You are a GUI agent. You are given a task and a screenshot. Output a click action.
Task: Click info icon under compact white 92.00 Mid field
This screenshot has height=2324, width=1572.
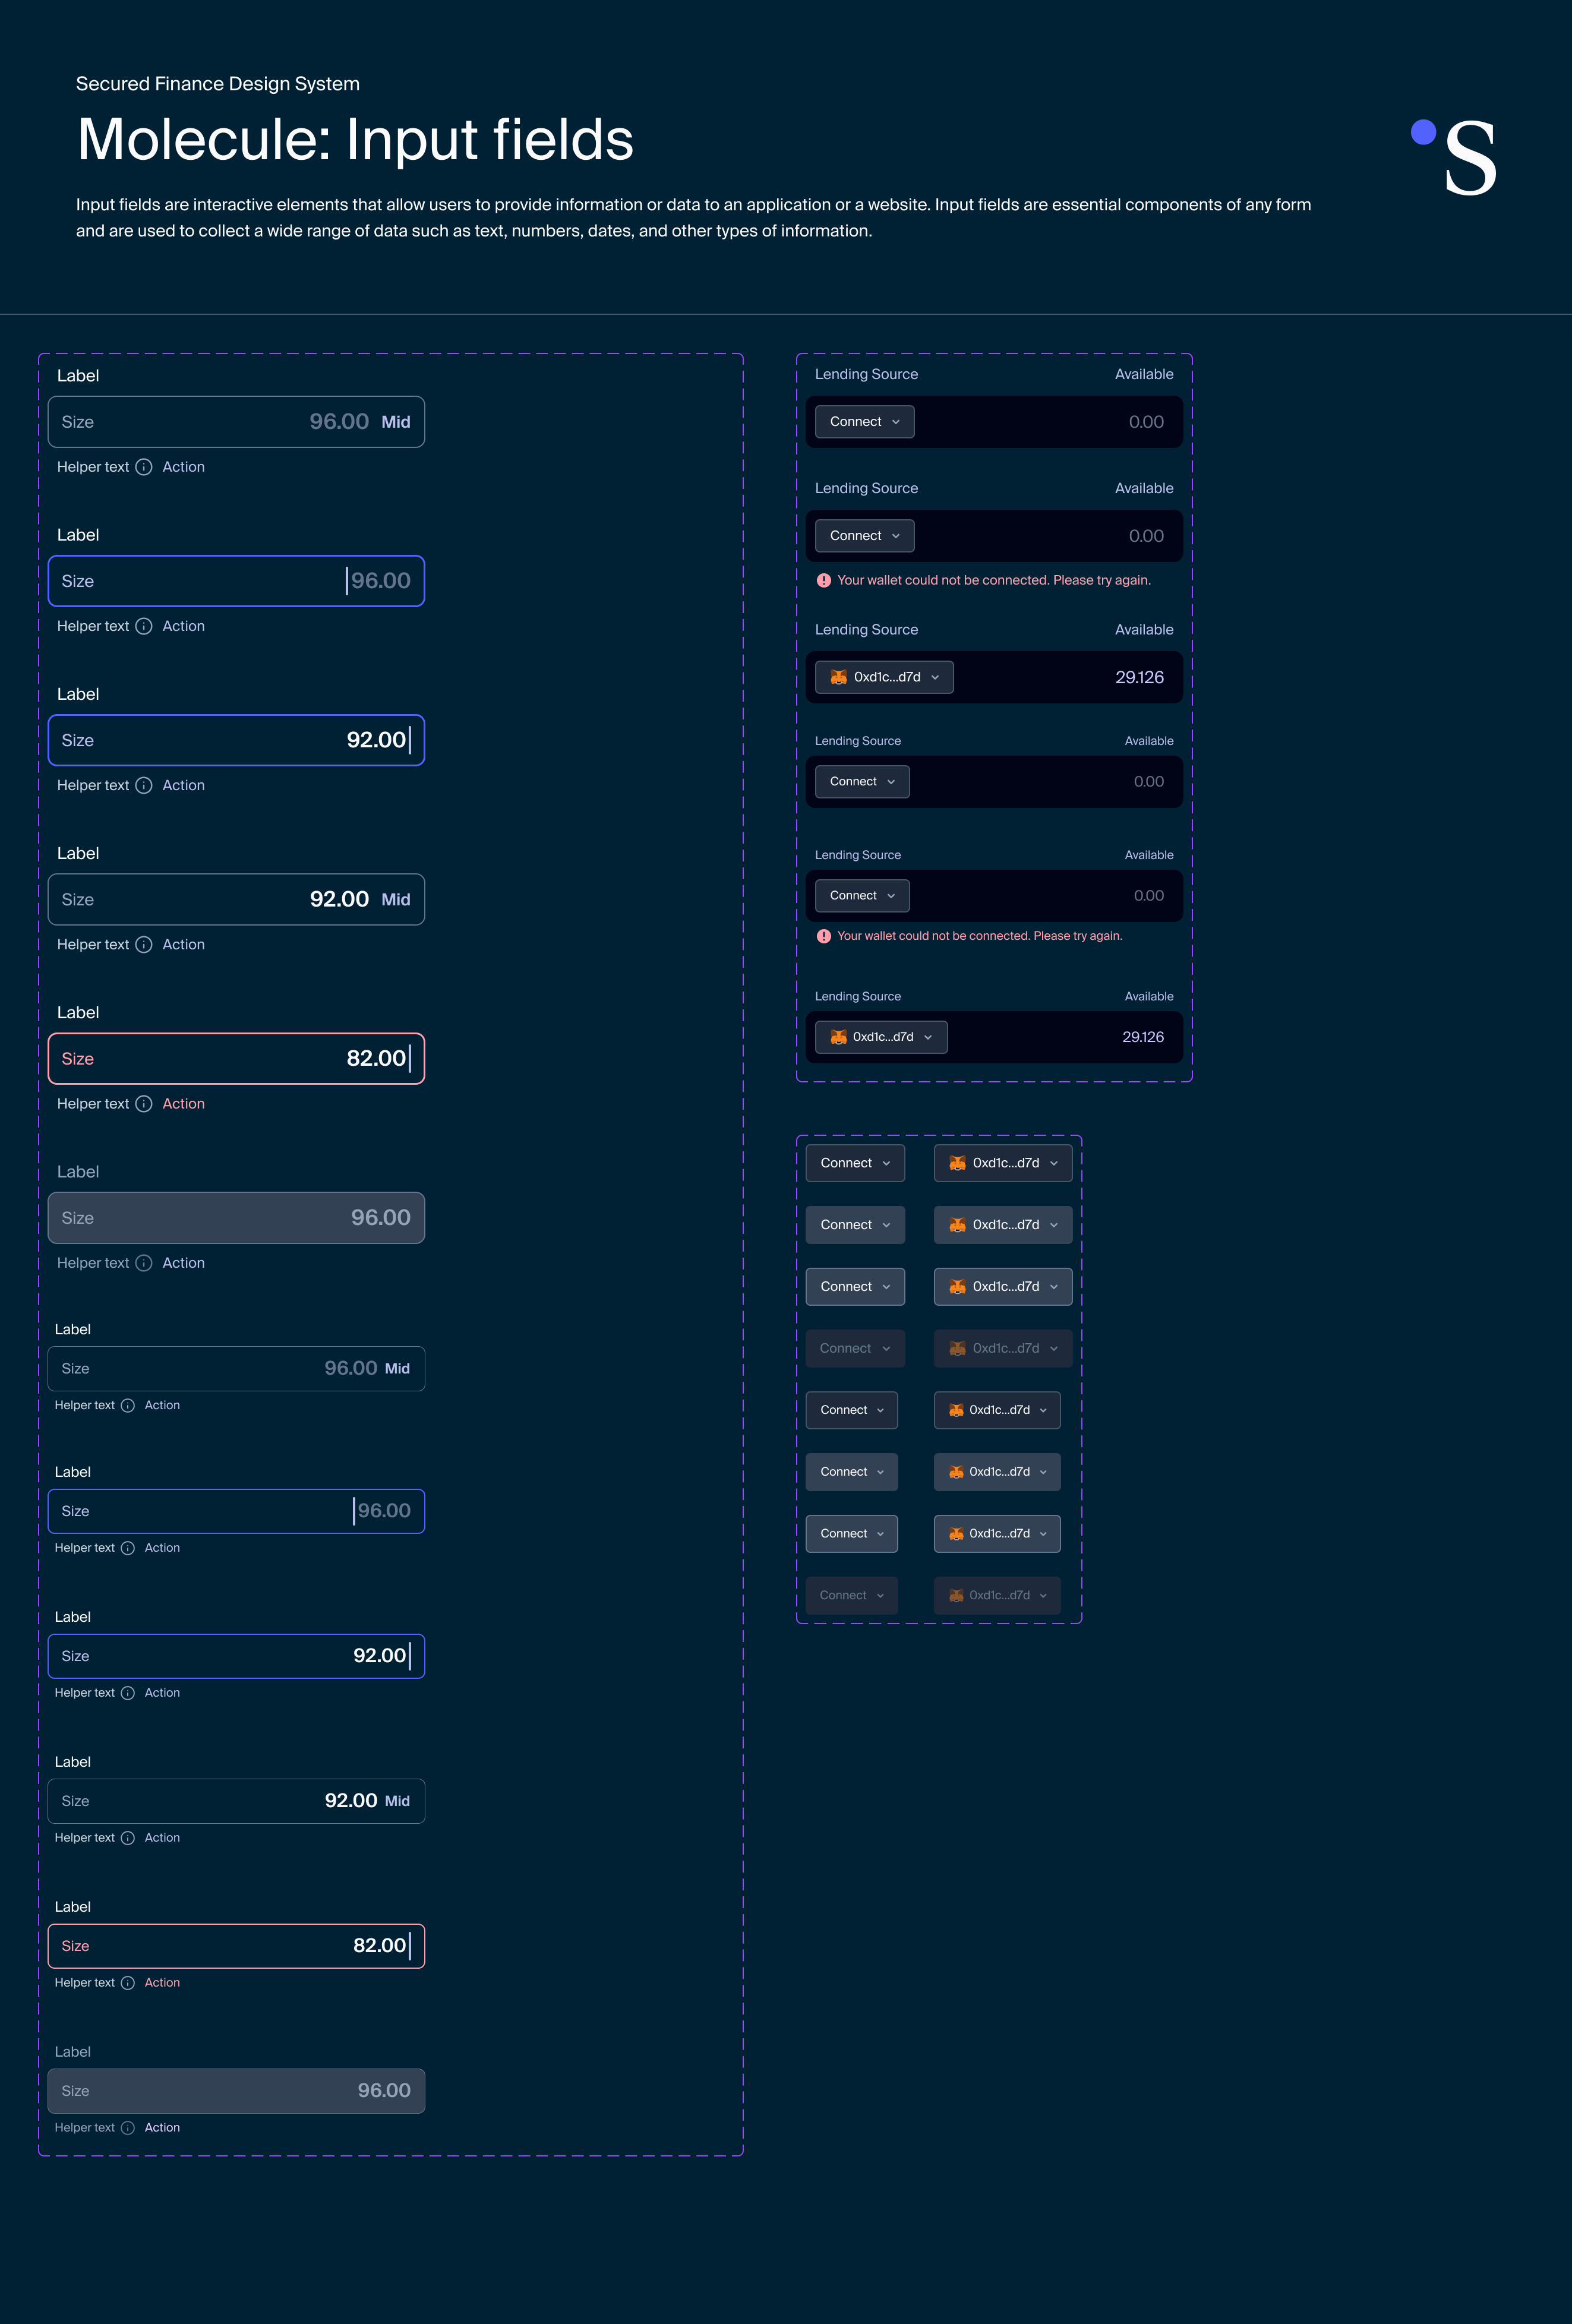pos(128,1838)
